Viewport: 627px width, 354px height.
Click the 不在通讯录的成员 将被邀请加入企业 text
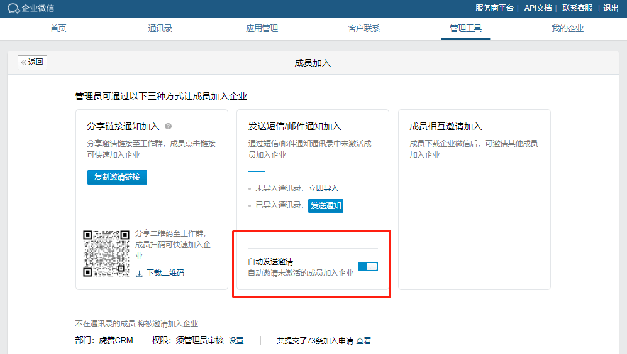tap(136, 324)
